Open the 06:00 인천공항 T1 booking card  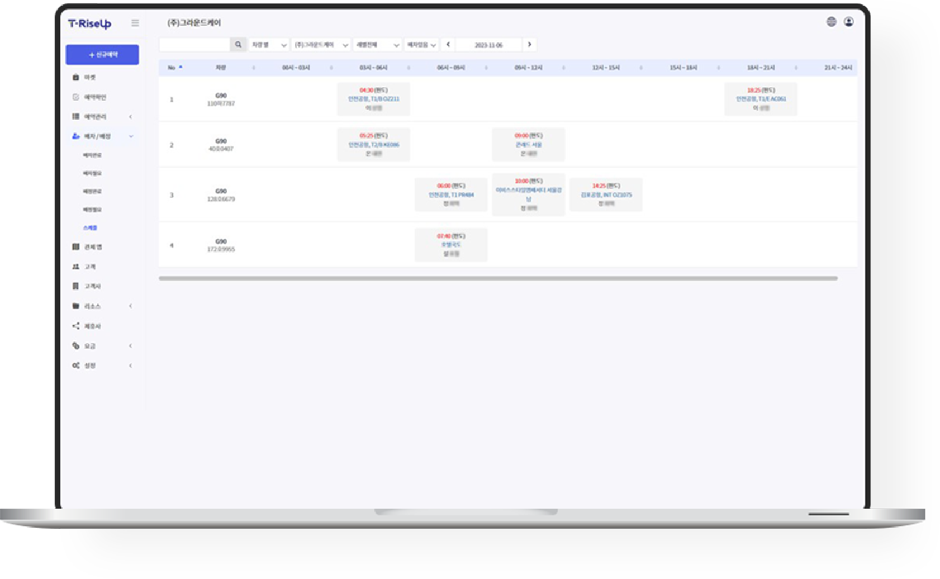pos(451,194)
